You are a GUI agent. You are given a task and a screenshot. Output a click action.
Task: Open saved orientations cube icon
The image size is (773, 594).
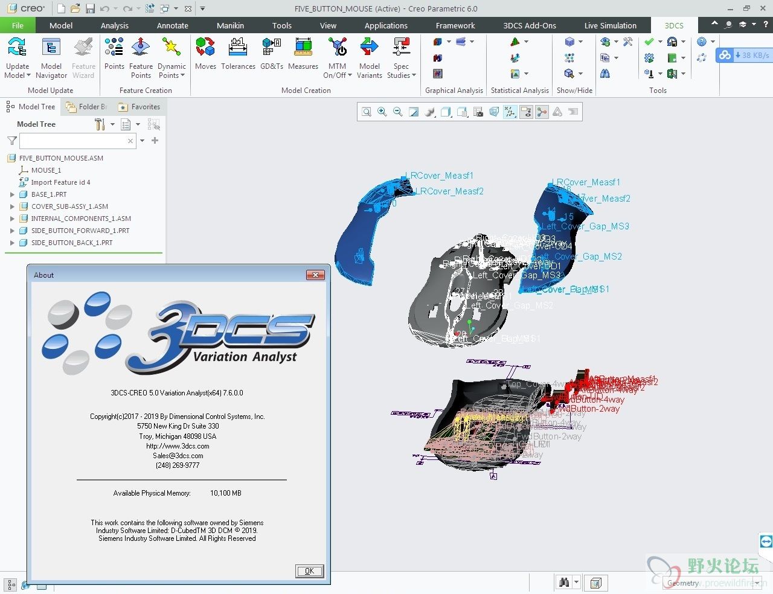(446, 112)
